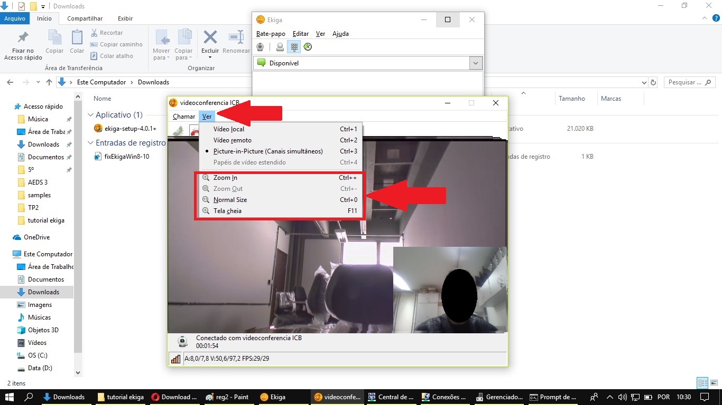
Task: Open the Disponível status dropdown
Action: (x=476, y=63)
